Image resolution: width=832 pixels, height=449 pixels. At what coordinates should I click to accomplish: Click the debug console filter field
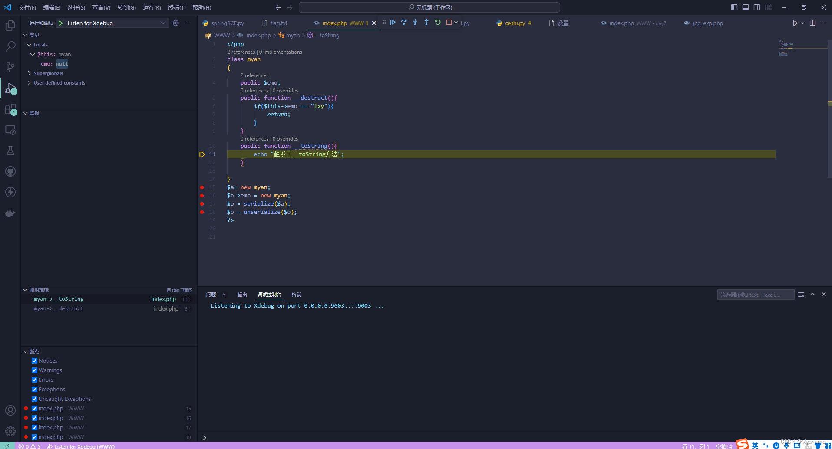tap(756, 295)
